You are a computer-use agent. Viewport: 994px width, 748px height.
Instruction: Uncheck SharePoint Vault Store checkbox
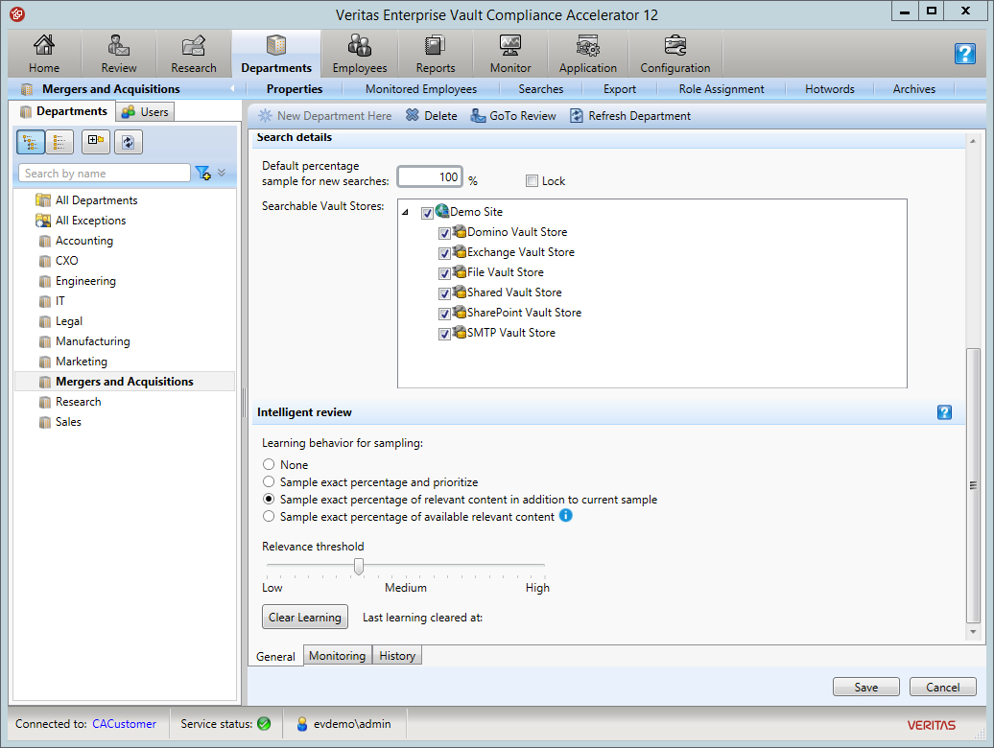pyautogui.click(x=444, y=314)
